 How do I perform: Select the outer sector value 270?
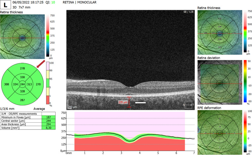38,84
